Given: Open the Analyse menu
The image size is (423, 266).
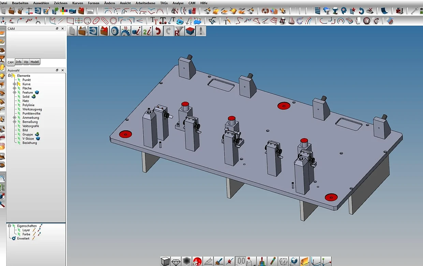Looking at the screenshot, I should click(x=178, y=3).
